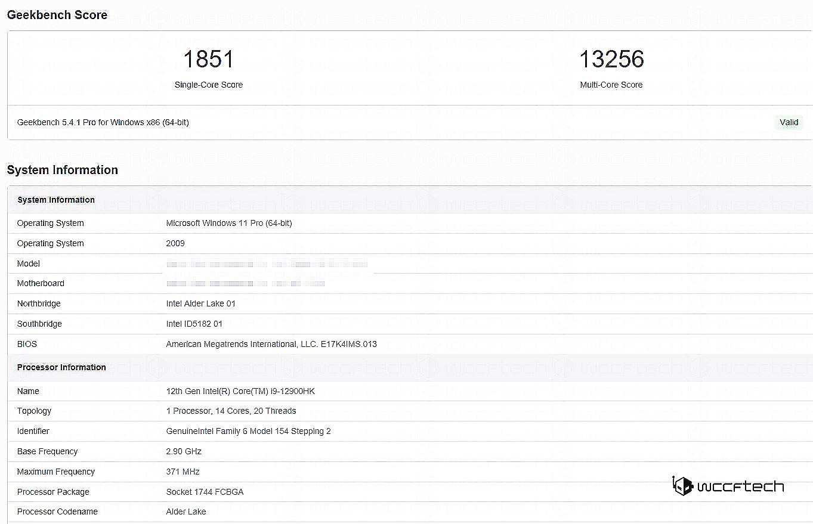Image resolution: width=813 pixels, height=524 pixels.
Task: Click the Valid result badge
Action: [789, 122]
